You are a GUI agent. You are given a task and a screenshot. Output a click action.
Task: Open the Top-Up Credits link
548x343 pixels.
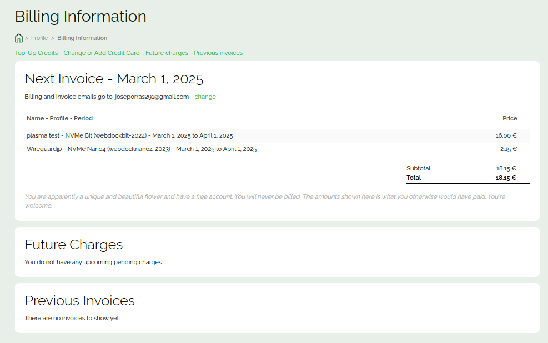click(x=36, y=53)
